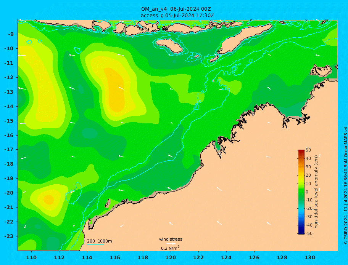Click the '200 1000m' bathymetry contour legend
The image size is (348, 265).
pyautogui.click(x=100, y=241)
